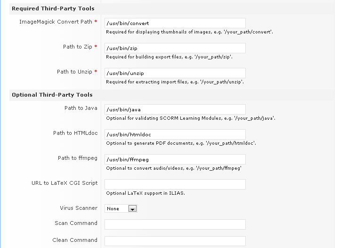Click the Scan Command input field
338x248 pixels.
175,224
